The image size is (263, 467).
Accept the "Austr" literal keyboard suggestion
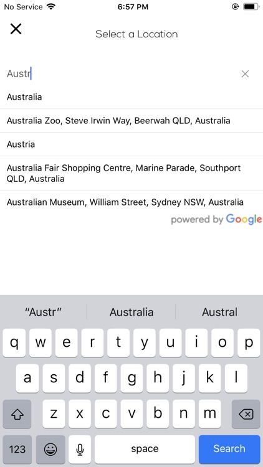tap(44, 312)
